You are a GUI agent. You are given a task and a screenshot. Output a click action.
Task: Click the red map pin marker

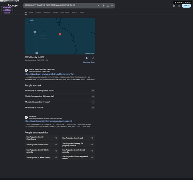(60, 34)
